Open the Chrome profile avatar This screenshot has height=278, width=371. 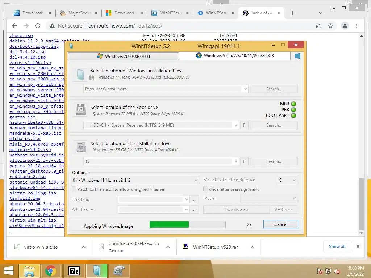345,26
